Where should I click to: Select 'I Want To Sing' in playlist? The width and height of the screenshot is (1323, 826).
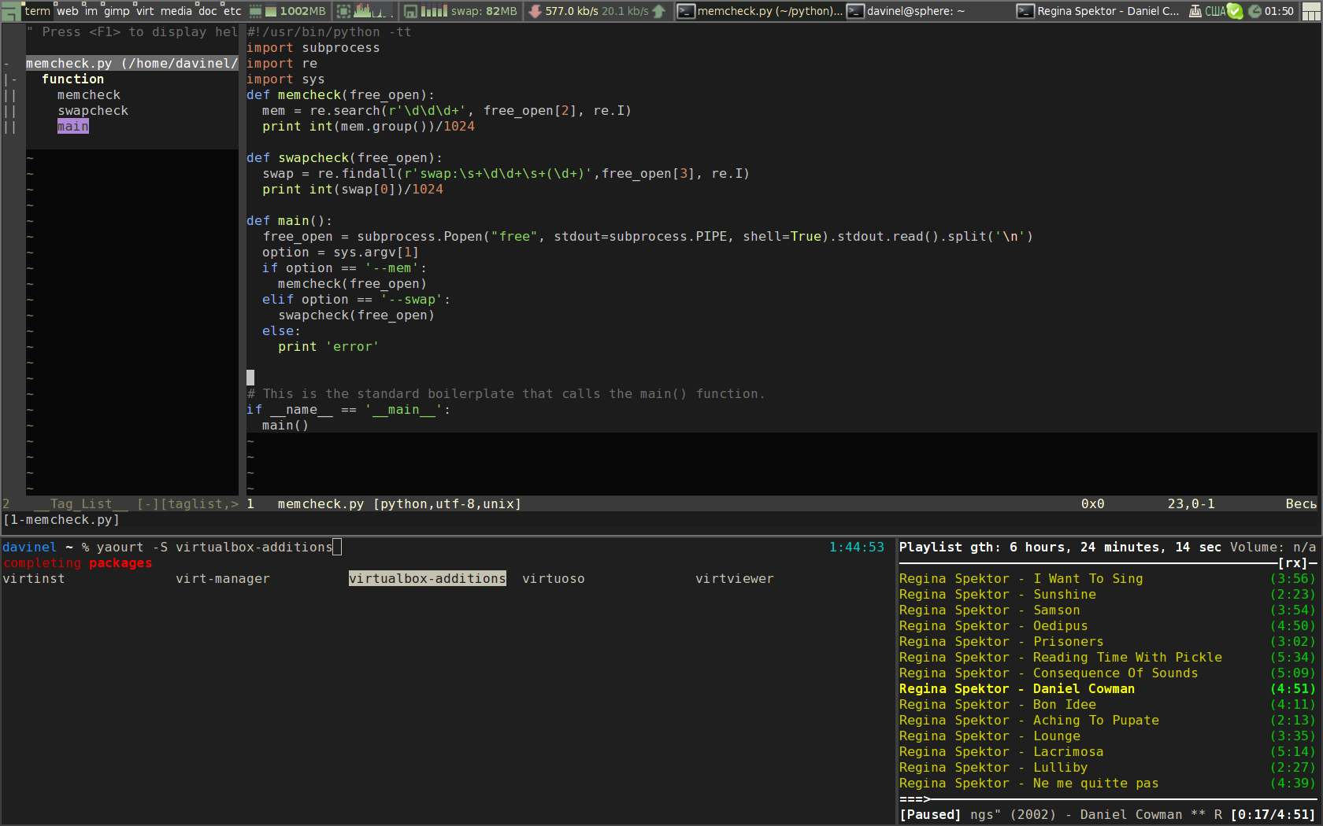point(1107,579)
